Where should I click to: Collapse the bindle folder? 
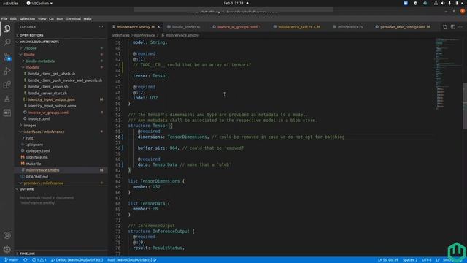[x=29, y=55]
